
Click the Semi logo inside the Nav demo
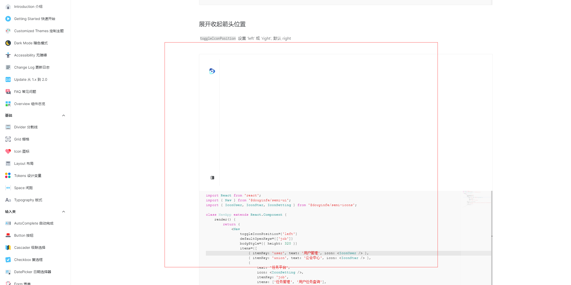[x=212, y=71]
